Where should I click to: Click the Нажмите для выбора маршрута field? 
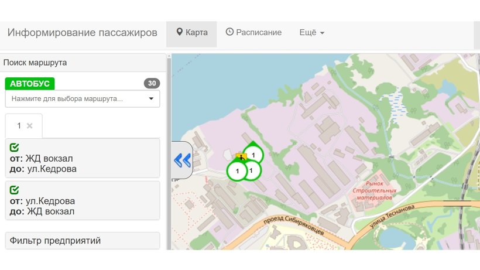(x=83, y=98)
